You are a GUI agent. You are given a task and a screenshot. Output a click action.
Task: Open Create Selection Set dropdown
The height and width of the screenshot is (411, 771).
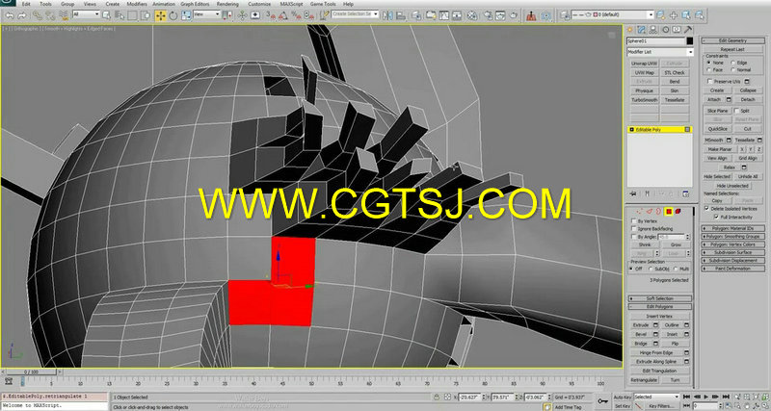[x=355, y=14]
